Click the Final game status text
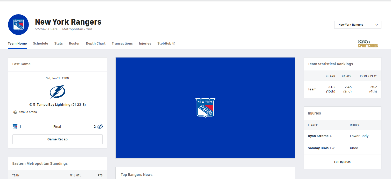 (57, 127)
